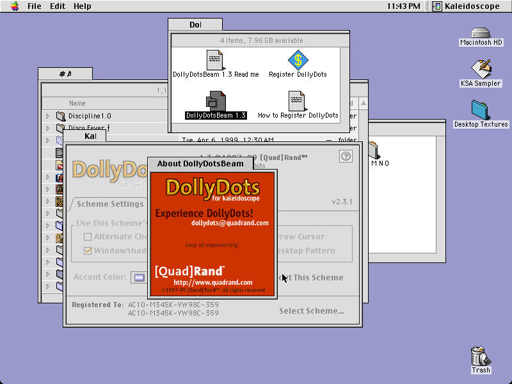Select the M N O folder icon

tap(374, 150)
